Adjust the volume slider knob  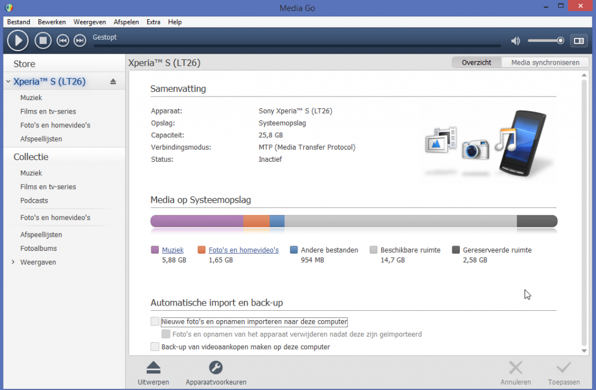(560, 40)
